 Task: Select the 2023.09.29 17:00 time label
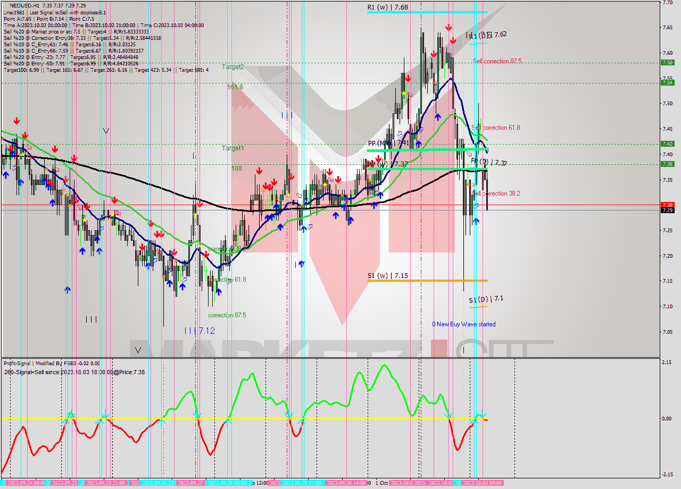click(301, 483)
